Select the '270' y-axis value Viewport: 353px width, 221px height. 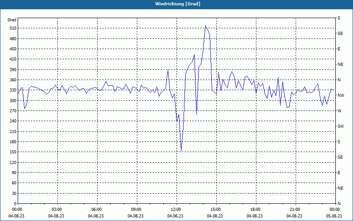13,111
